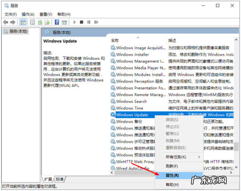Viewport: 241px width, 191px height.
Task: Click gear icon beside Windows Search
Action: (113, 101)
